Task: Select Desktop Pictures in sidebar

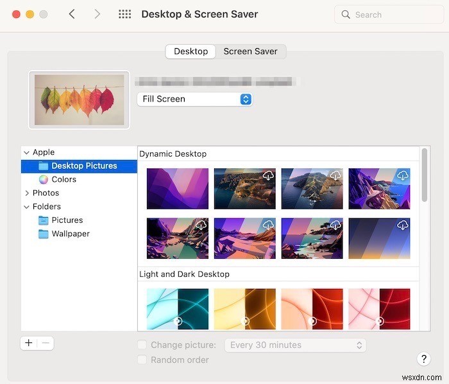Action: pos(79,166)
